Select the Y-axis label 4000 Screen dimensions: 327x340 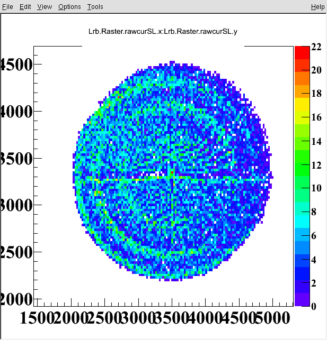tap(16, 112)
